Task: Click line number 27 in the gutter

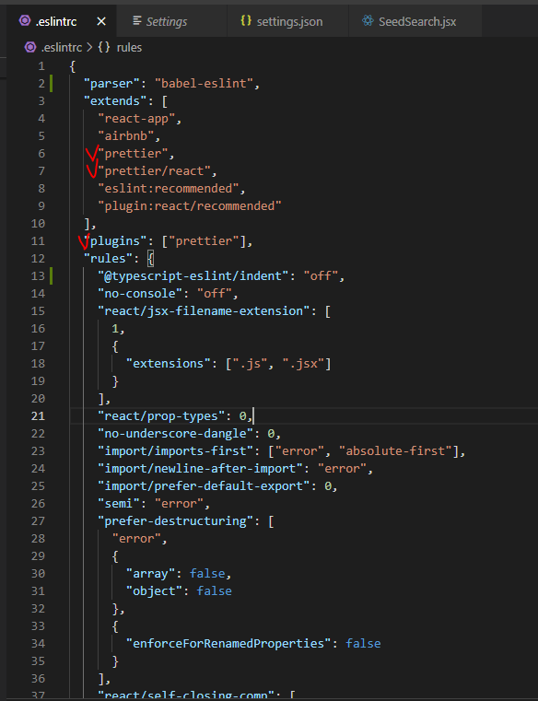Action: pos(38,521)
